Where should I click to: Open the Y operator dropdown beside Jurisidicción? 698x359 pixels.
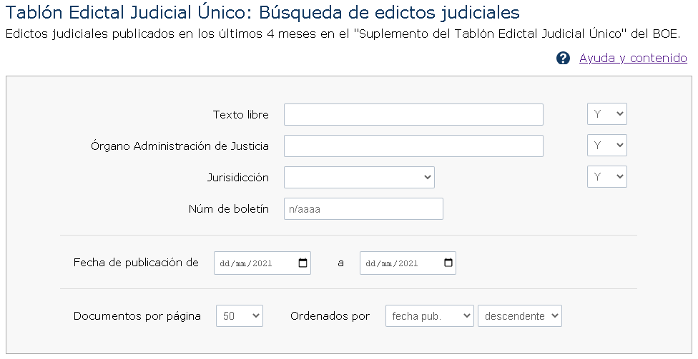coord(606,177)
